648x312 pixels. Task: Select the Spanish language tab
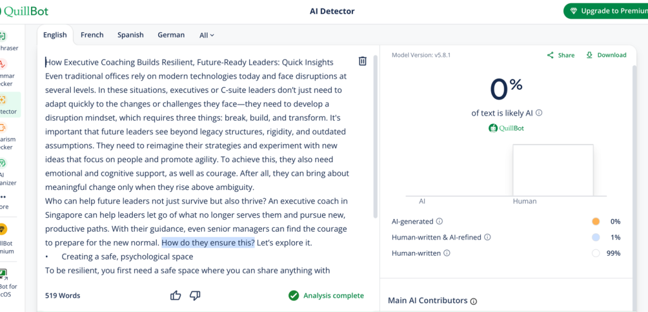coord(130,35)
